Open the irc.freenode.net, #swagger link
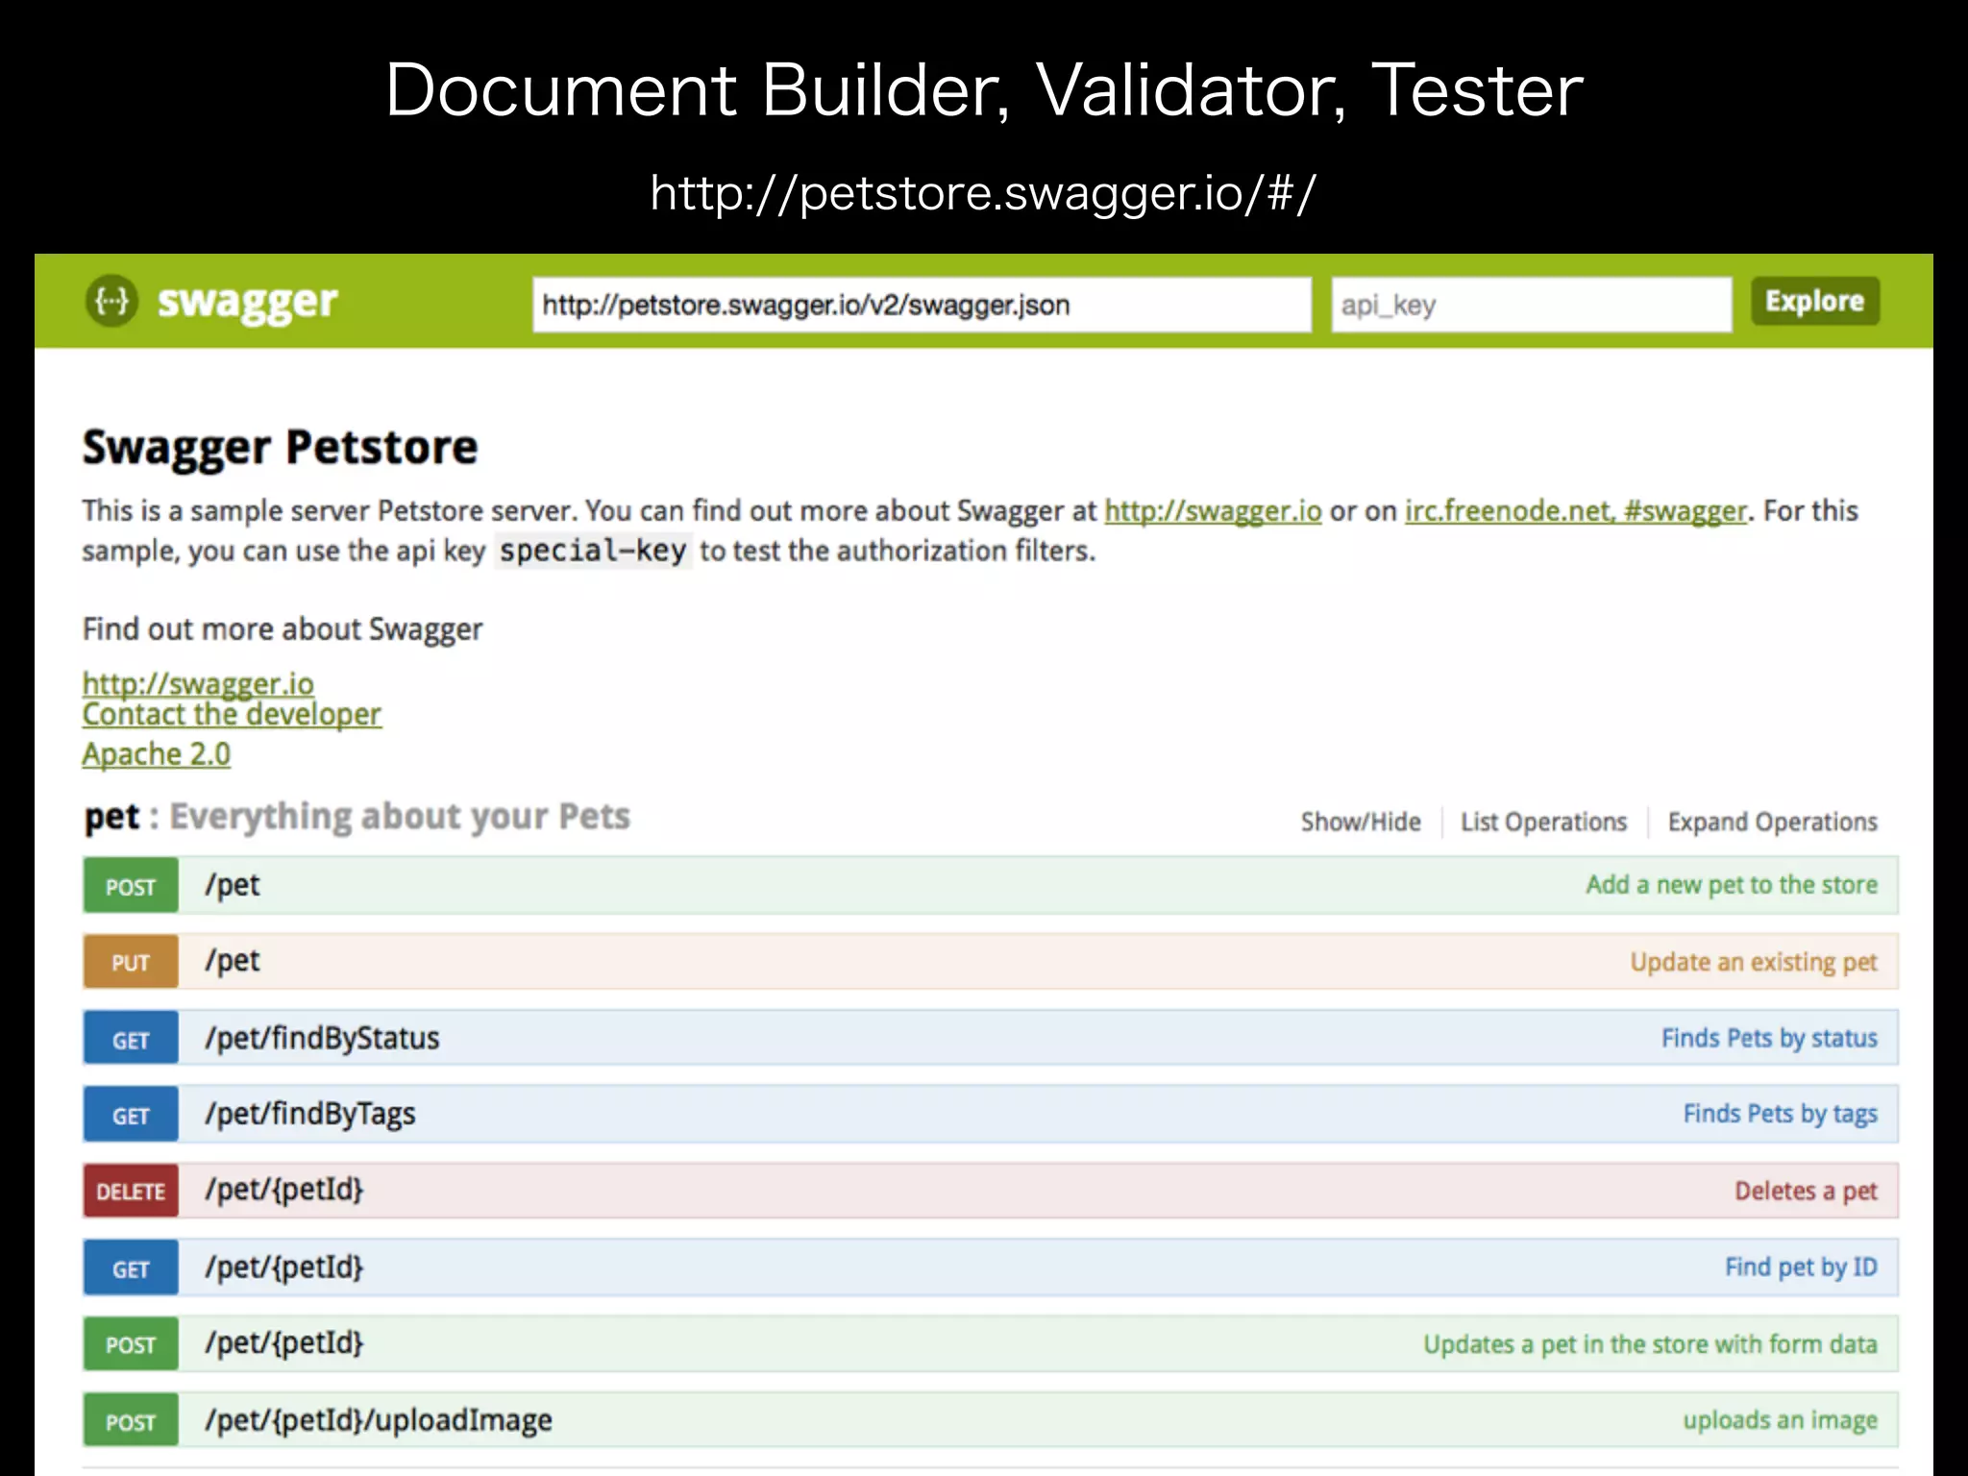Viewport: 1968px width, 1476px height. pyautogui.click(x=1575, y=510)
